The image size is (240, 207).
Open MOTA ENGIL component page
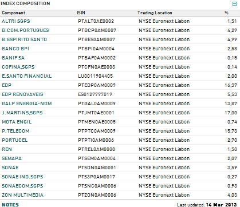[17, 122]
